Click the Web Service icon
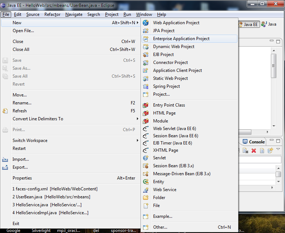 (146, 190)
